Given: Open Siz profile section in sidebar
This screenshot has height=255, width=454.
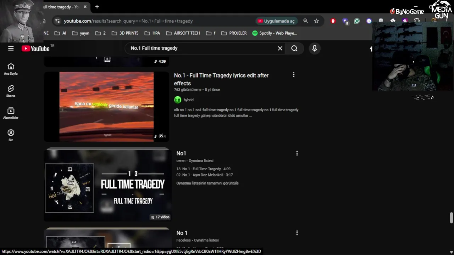Looking at the screenshot, I should tap(11, 135).
